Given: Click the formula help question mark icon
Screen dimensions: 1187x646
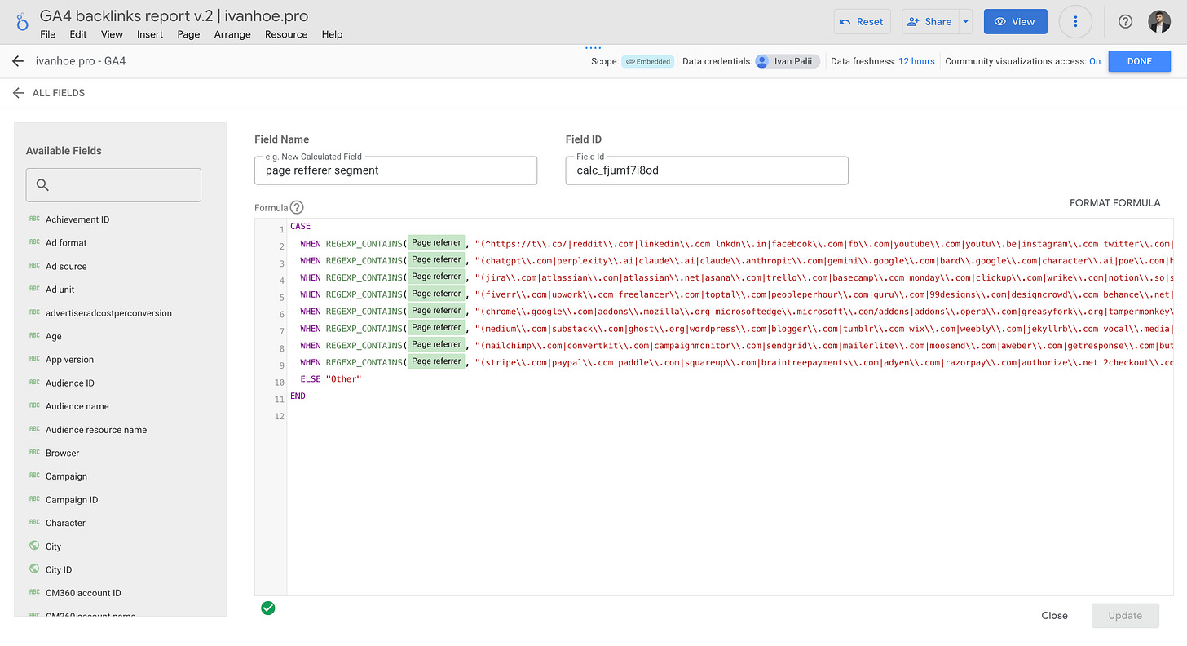Looking at the screenshot, I should pos(297,207).
